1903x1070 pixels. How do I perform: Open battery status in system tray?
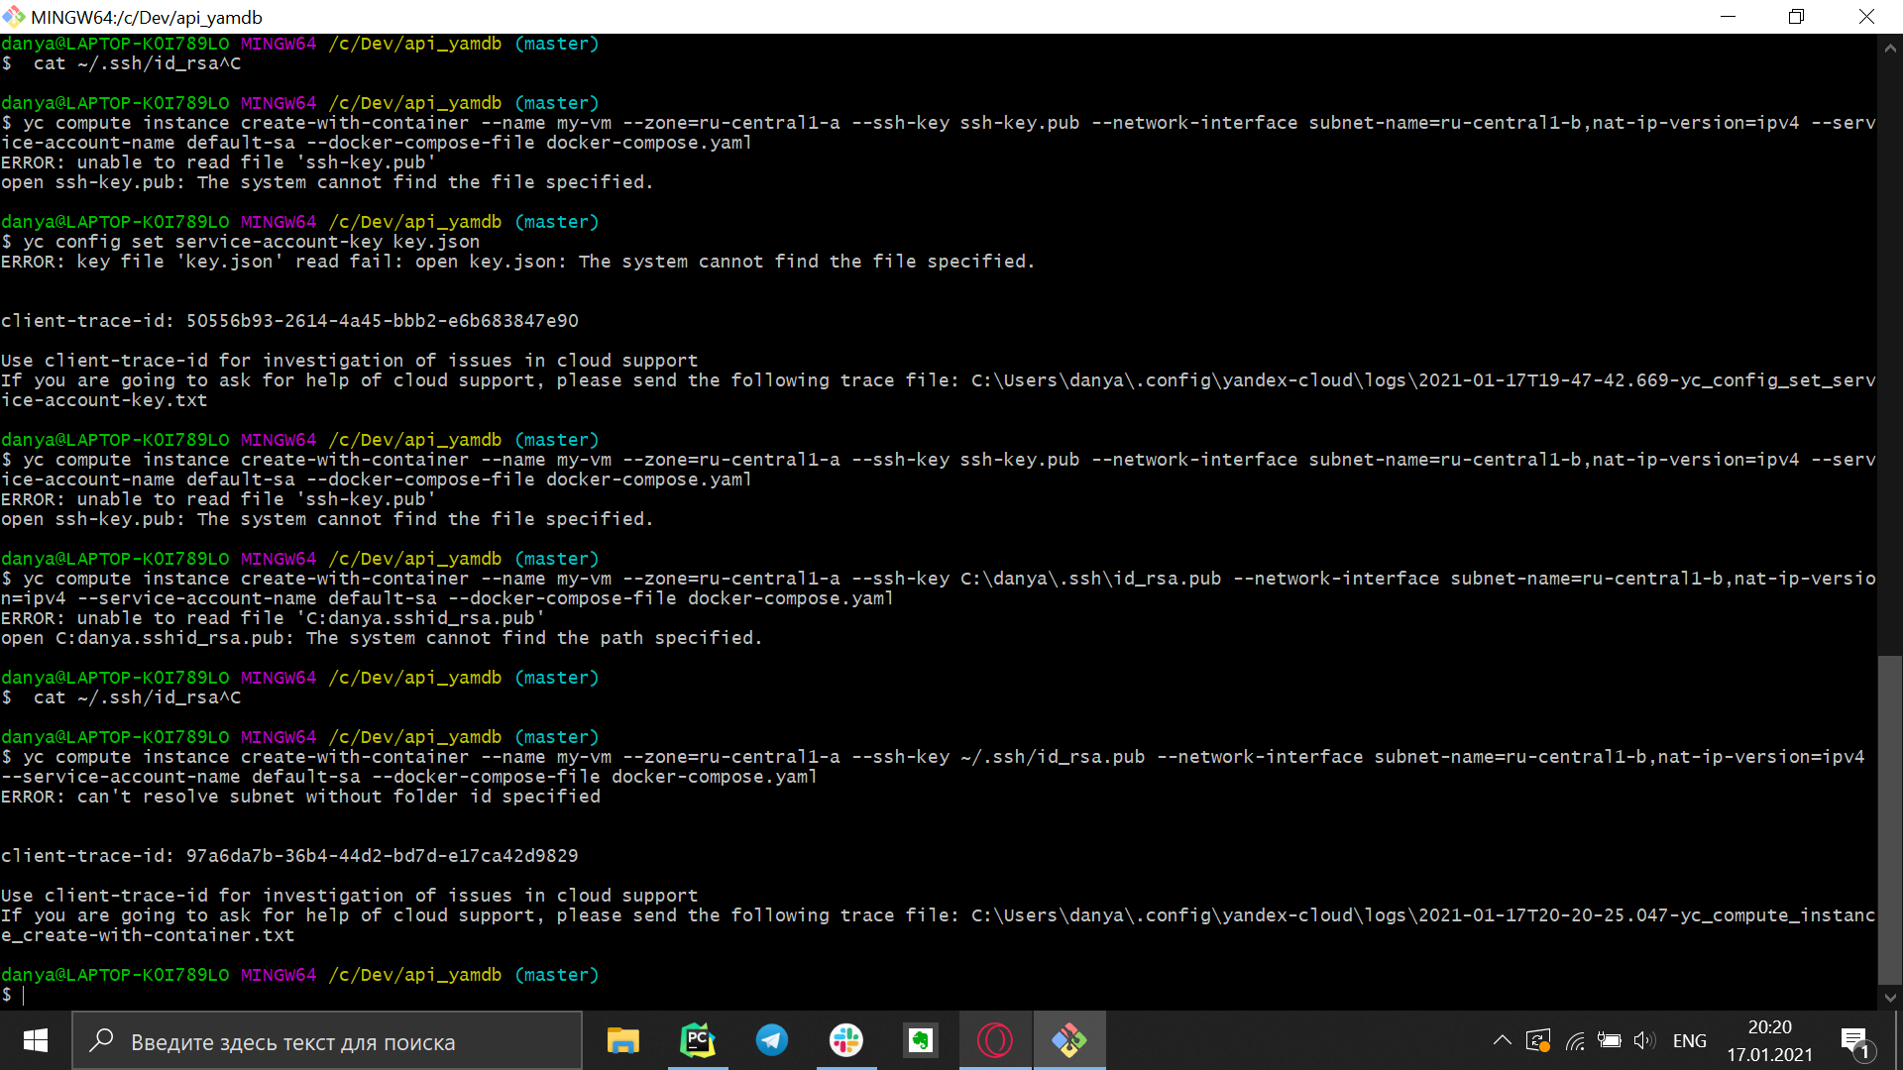1610,1040
